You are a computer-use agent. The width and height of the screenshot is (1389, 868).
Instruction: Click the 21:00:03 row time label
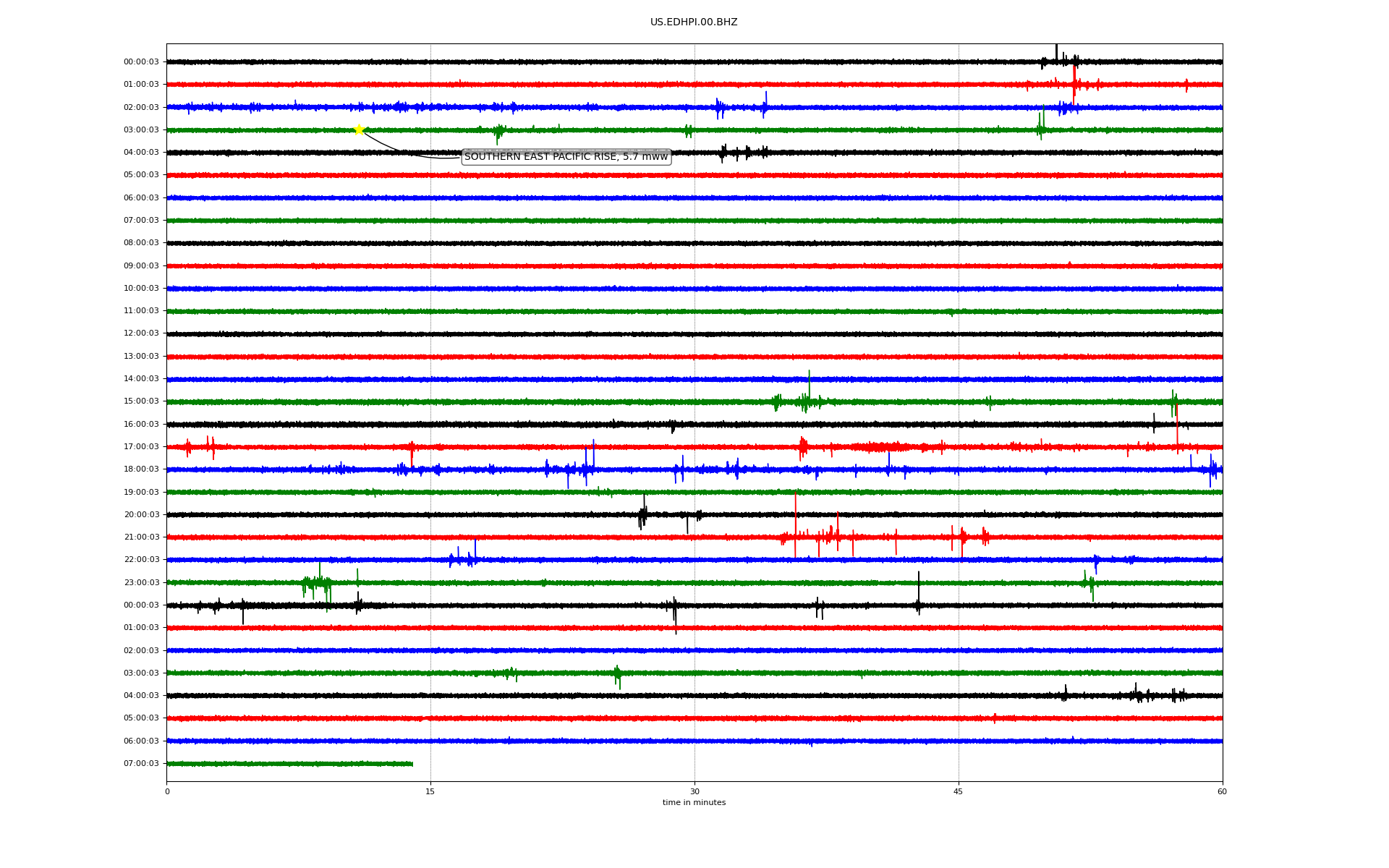tap(141, 537)
